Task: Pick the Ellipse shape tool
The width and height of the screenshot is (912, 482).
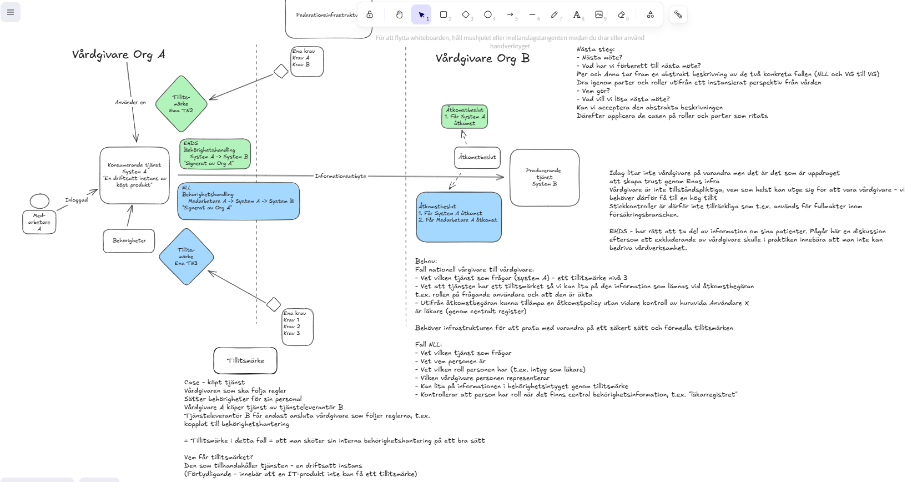Action: pyautogui.click(x=488, y=14)
